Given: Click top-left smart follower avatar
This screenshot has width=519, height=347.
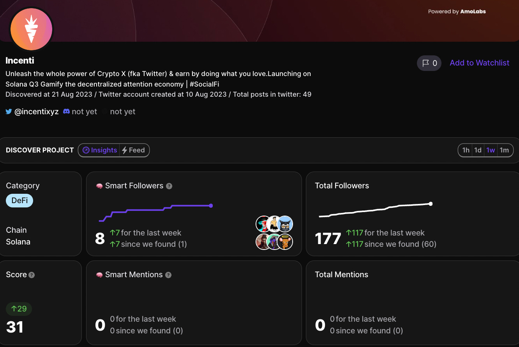Looking at the screenshot, I should click(x=263, y=224).
